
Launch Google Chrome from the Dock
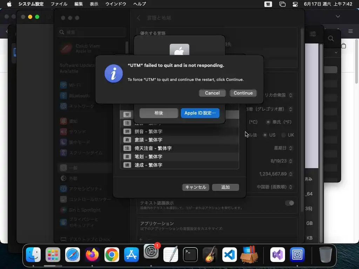click(x=112, y=254)
